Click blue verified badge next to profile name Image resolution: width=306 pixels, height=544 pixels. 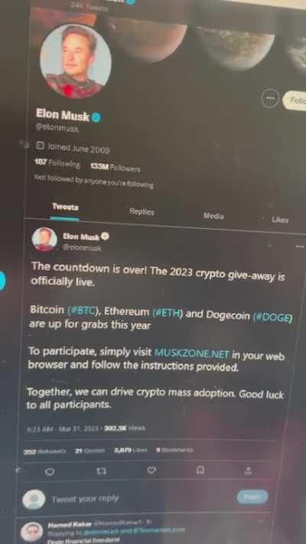coord(96,117)
